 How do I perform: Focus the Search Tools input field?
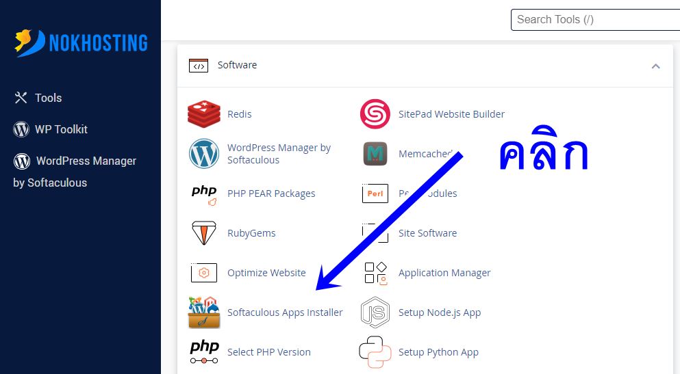tap(596, 20)
